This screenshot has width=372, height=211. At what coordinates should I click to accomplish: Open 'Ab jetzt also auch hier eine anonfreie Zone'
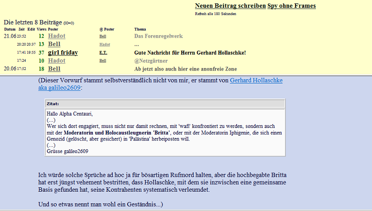(185, 69)
